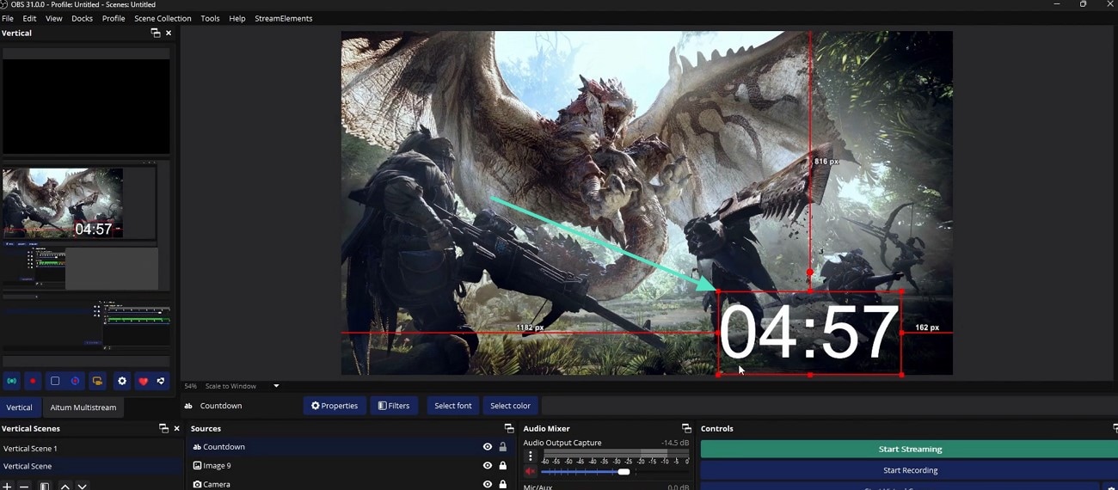1118x490 pixels.
Task: Add a new vertical scene with plus
Action: [x=7, y=487]
